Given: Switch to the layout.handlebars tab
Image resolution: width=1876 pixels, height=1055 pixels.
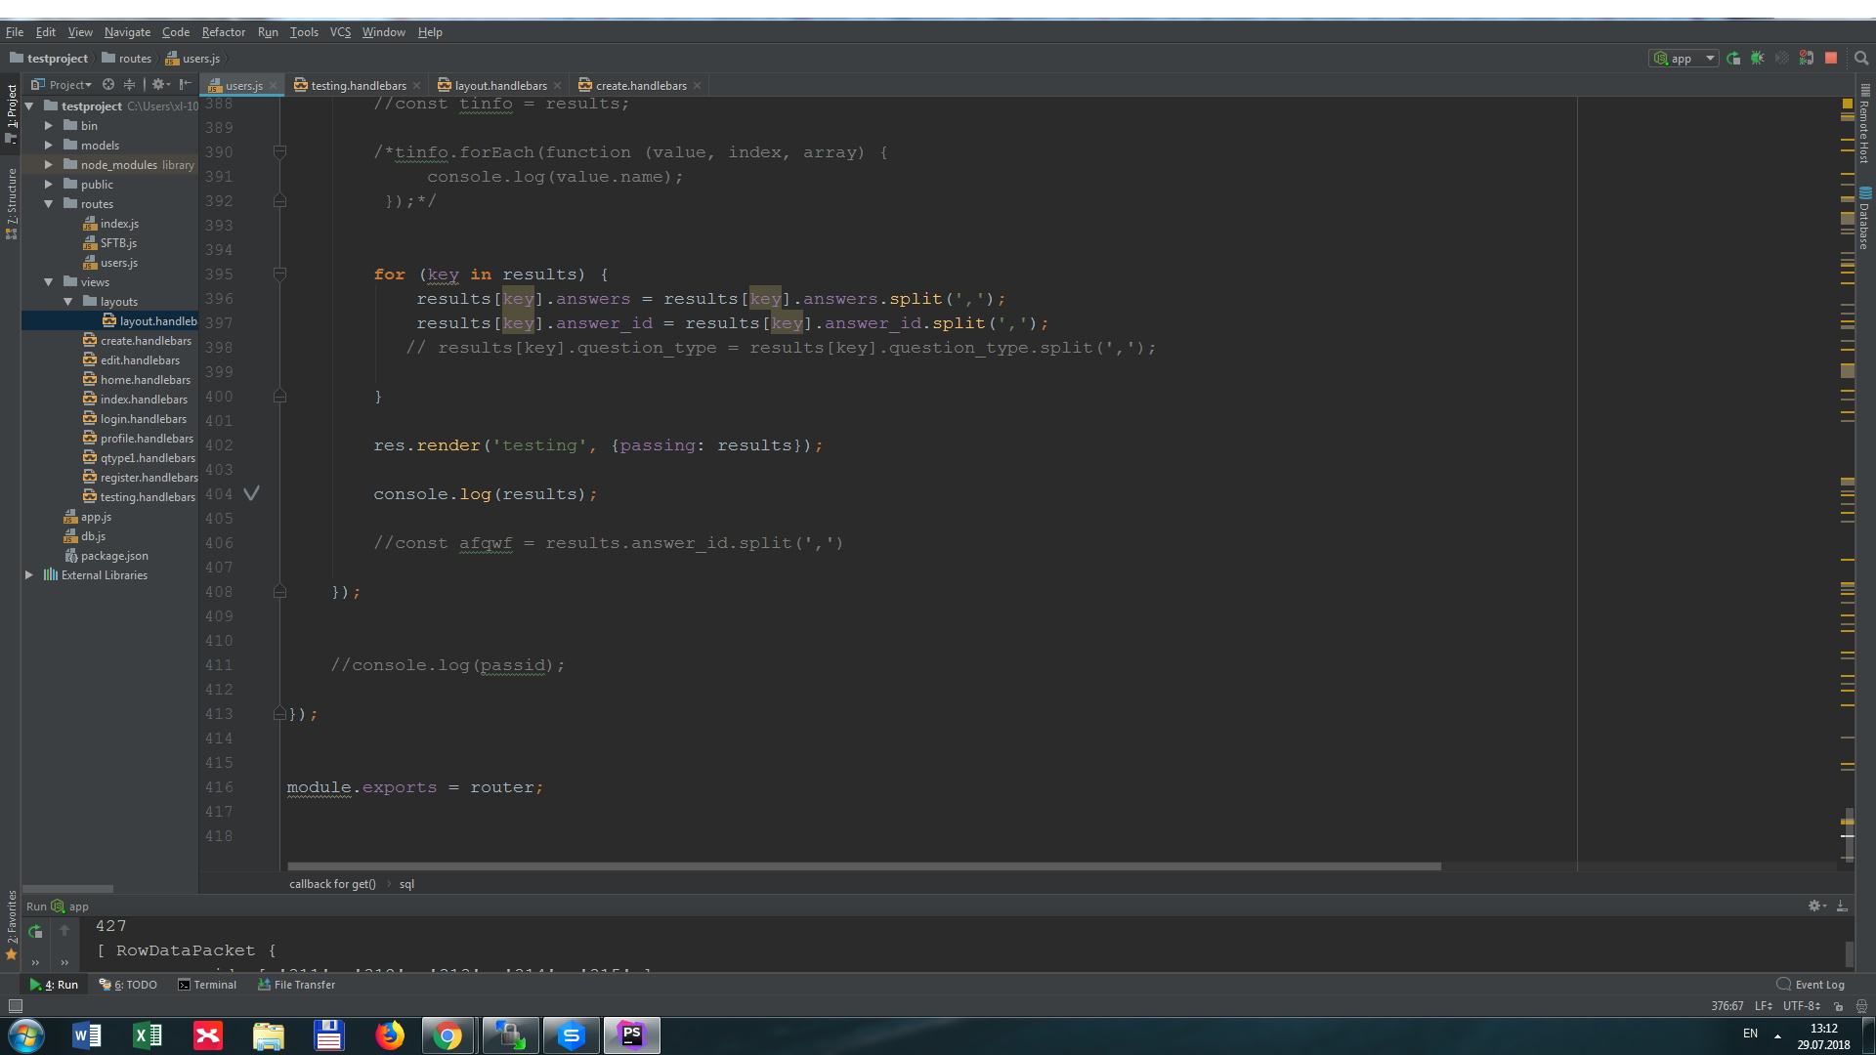Looking at the screenshot, I should (500, 86).
